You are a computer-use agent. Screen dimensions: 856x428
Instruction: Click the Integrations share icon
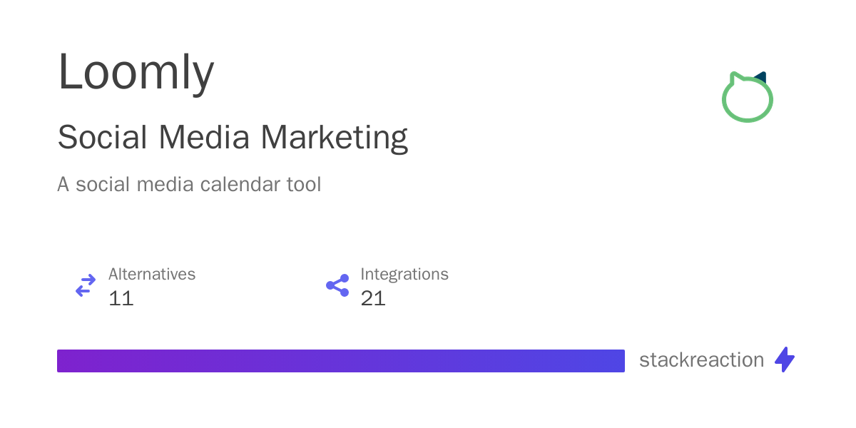(337, 285)
